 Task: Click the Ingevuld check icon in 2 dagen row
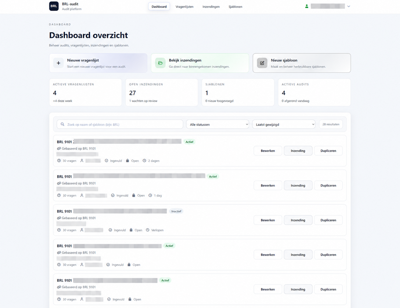point(106,161)
